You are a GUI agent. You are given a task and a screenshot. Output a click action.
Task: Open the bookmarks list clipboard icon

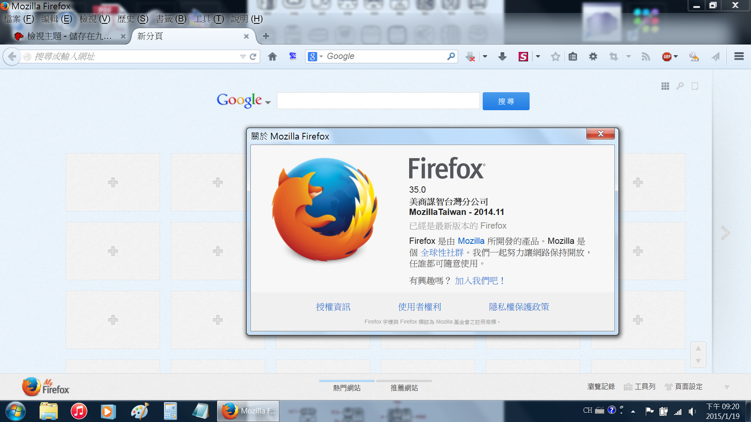tap(573, 57)
